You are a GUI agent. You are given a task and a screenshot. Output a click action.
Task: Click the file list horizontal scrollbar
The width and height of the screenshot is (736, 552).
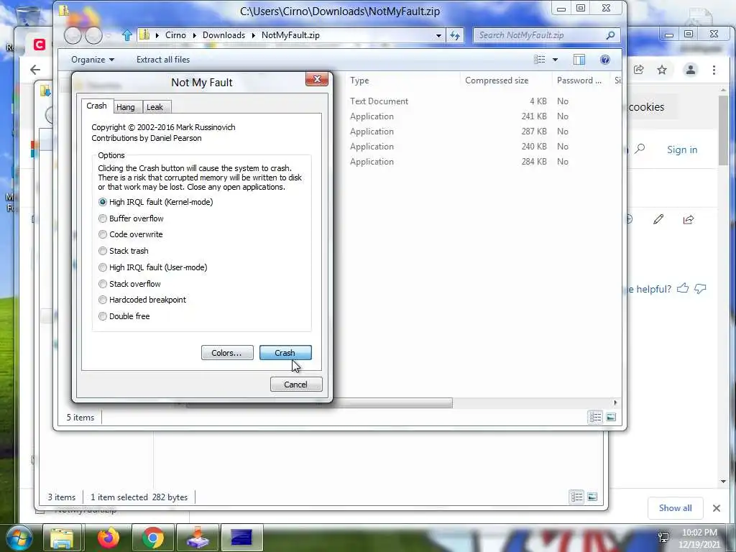click(319, 402)
